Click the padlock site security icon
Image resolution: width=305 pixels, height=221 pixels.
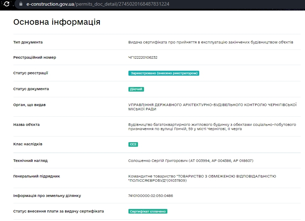(21, 4)
